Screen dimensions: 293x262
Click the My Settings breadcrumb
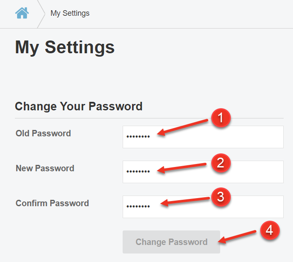(70, 13)
